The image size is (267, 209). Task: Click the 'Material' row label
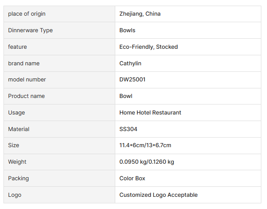(x=19, y=129)
